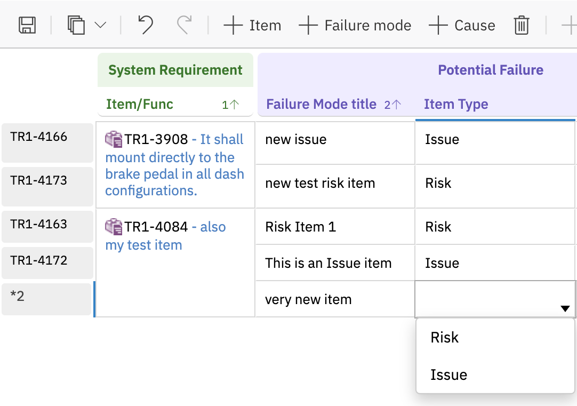Click the TR1-4084 item type icon
The image size is (577, 406).
pos(114,227)
